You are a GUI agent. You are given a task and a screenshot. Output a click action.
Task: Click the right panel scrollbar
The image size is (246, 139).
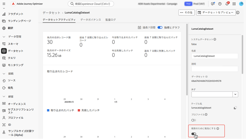click(x=242, y=54)
